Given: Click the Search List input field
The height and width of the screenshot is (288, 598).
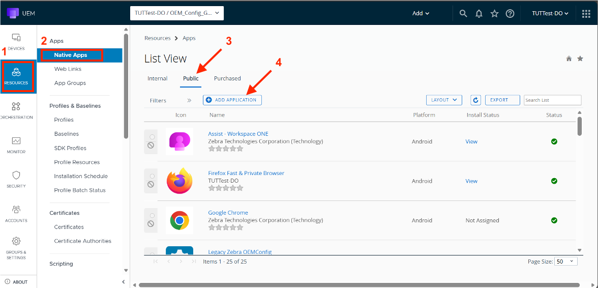Looking at the screenshot, I should [x=552, y=100].
